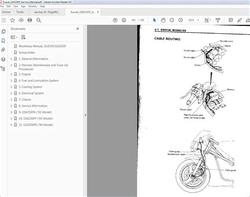Click the Save file icon in toolbar
Viewport: 250px width, 197px height.
pos(4,20)
